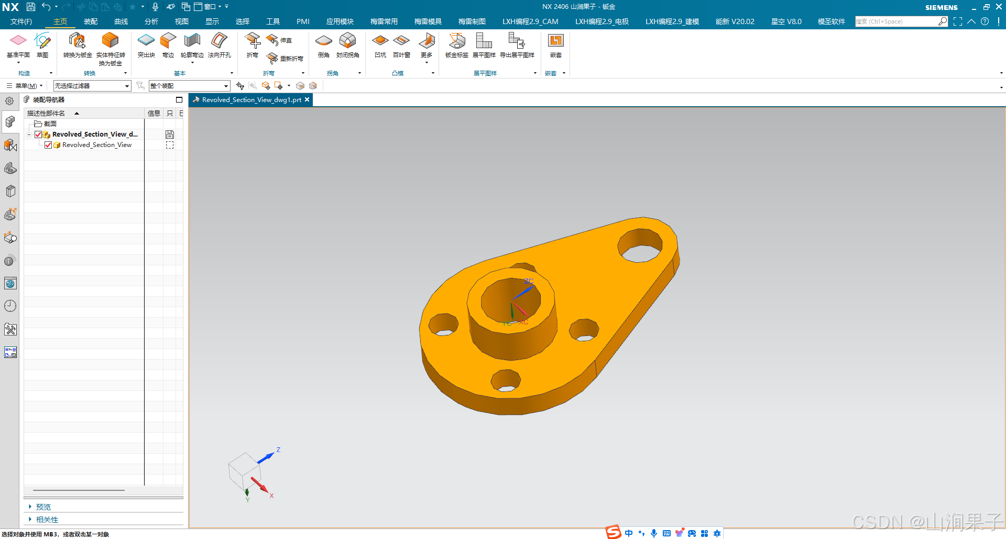Select the 弯边 flange tool
1006x539 pixels.
coord(168,45)
